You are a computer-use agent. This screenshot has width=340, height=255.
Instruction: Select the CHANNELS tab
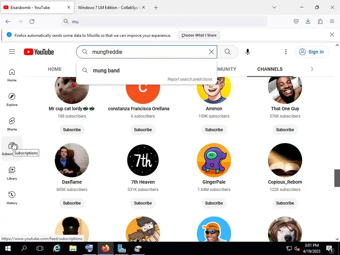270,69
